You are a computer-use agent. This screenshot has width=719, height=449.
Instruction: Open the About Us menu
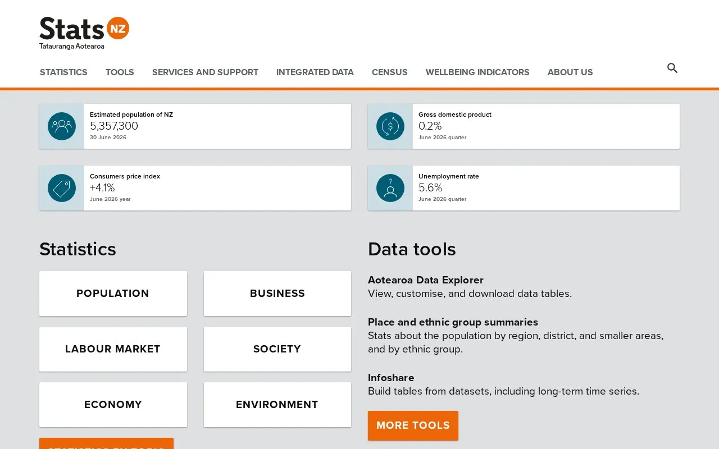[570, 72]
